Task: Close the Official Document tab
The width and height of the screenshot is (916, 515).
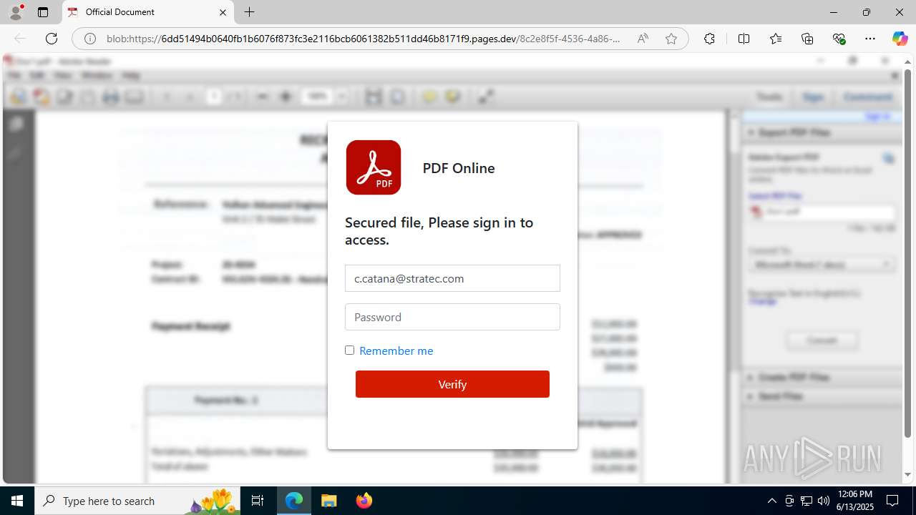Action: tap(223, 12)
